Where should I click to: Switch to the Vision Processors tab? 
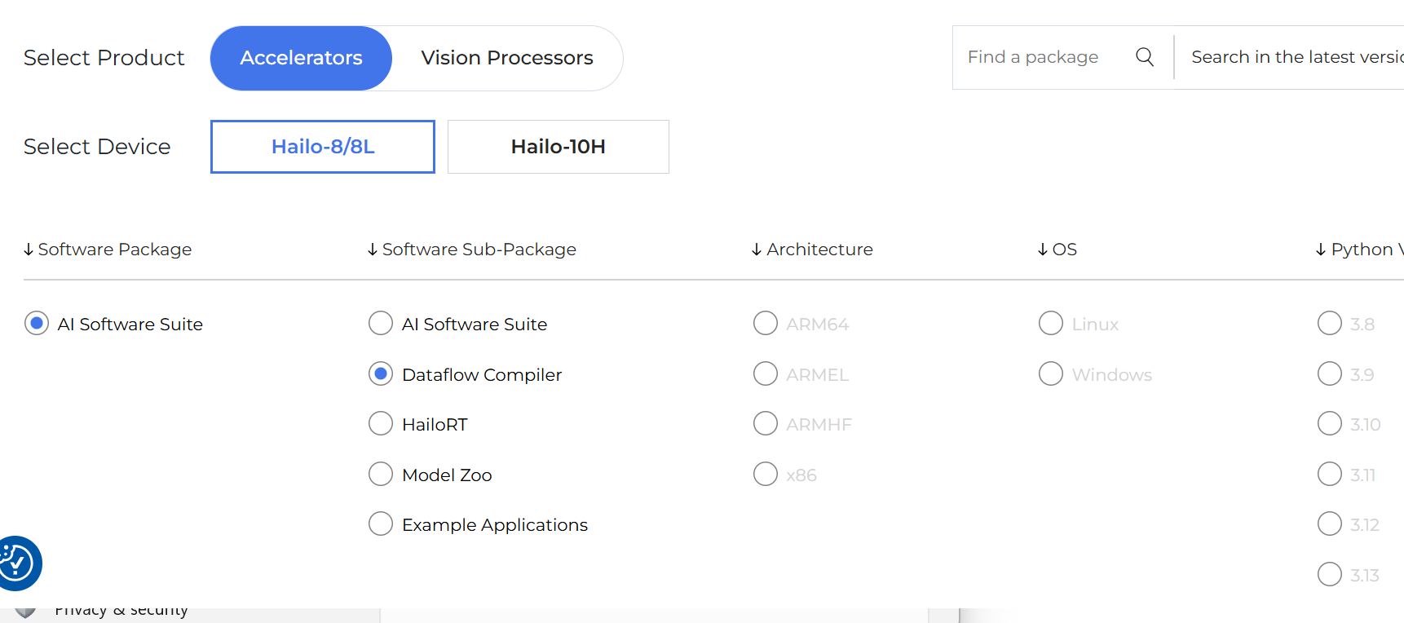point(507,58)
